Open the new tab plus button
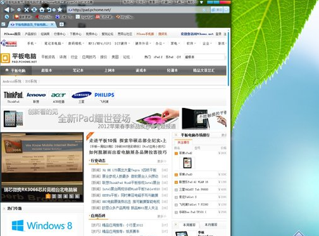 61,25
